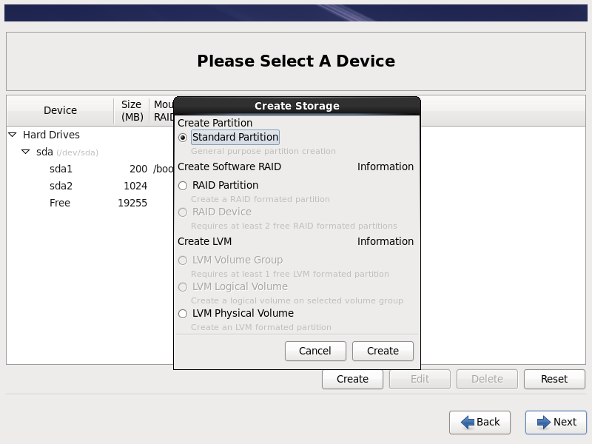592x444 pixels.
Task: Click Create button below device list
Action: (x=352, y=379)
